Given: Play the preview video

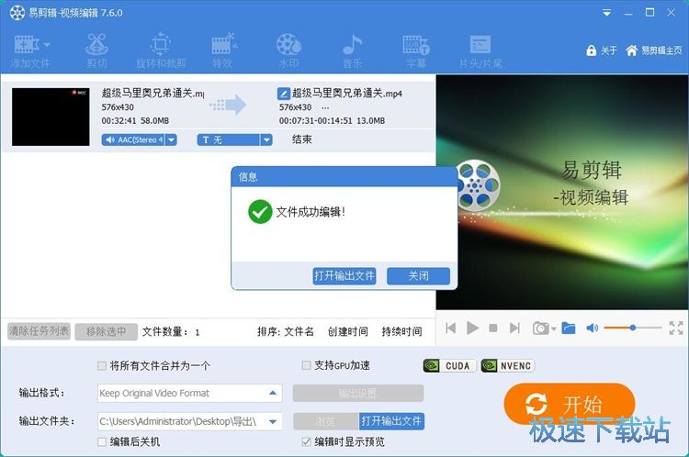Looking at the screenshot, I should coord(472,328).
